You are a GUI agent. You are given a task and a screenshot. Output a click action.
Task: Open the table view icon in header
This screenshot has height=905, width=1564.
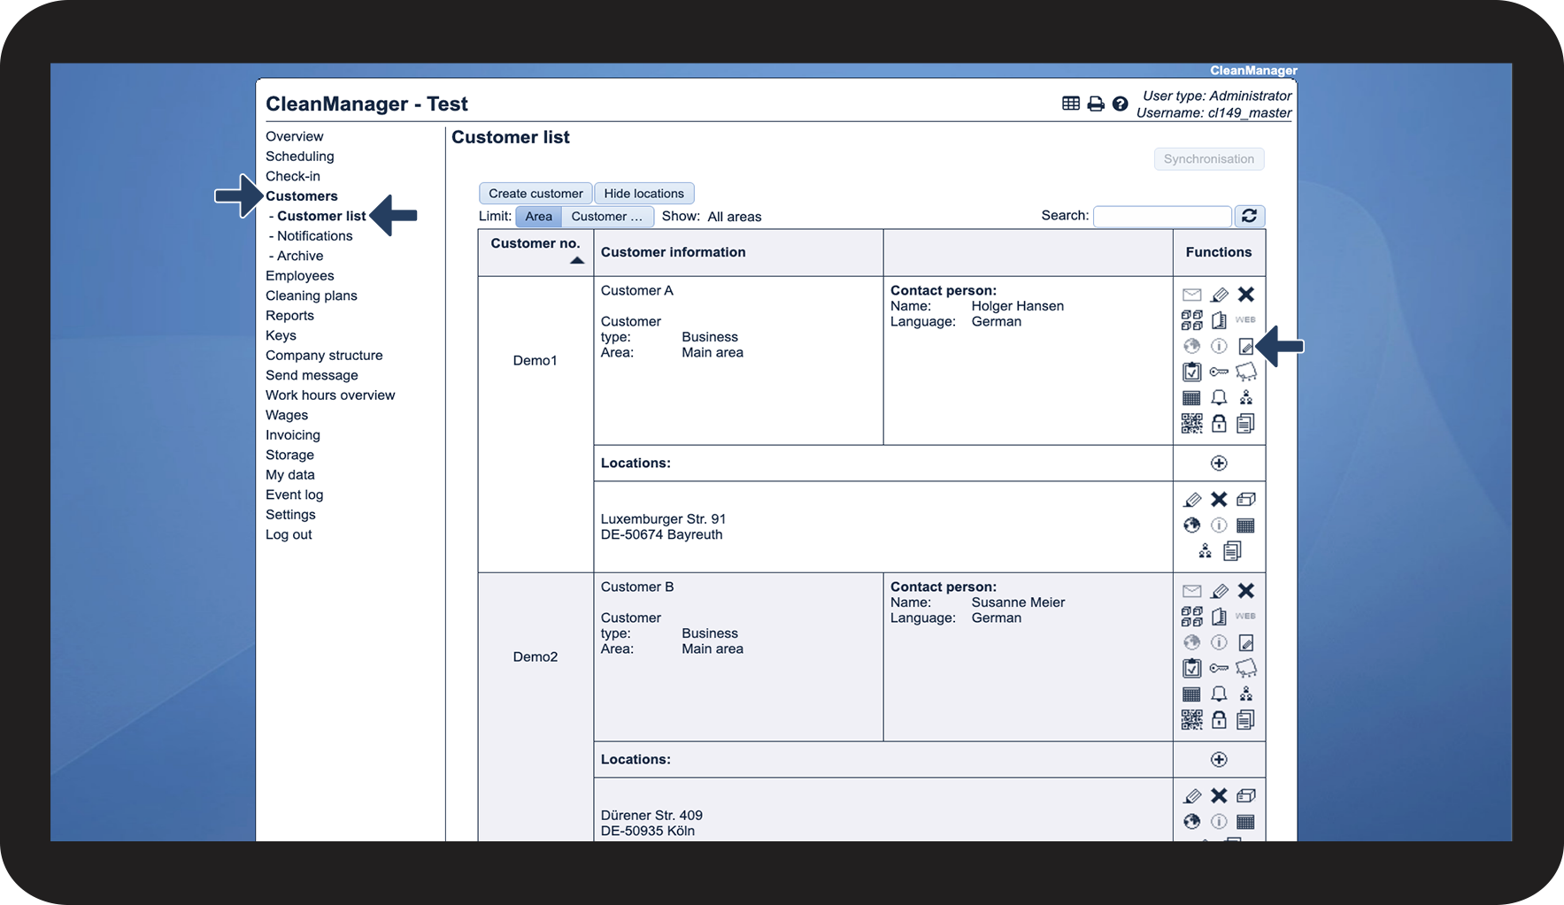point(1071,104)
